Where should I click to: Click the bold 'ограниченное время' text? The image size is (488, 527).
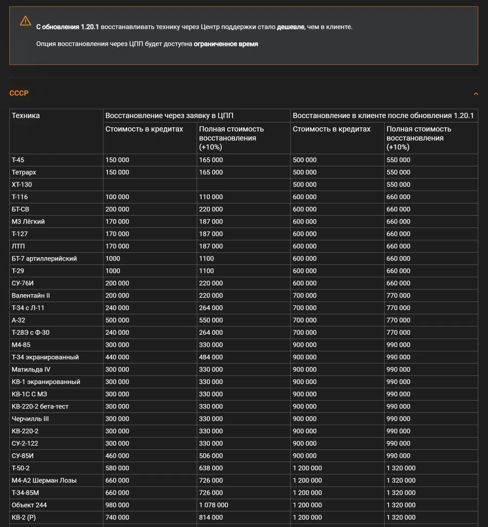tap(226, 44)
